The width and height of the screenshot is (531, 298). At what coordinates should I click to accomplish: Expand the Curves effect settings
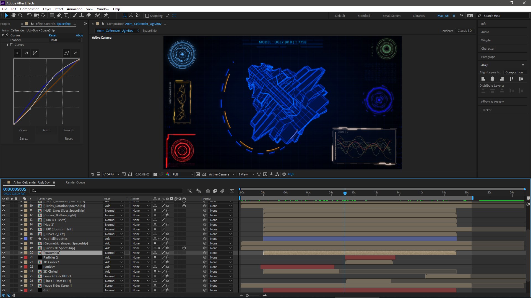[3, 35]
